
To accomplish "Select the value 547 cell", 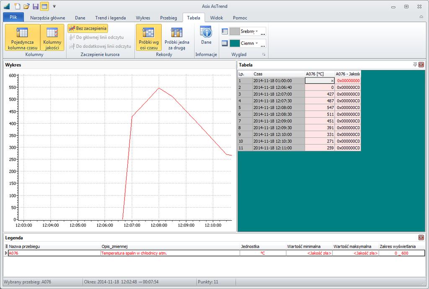I will tap(320, 108).
